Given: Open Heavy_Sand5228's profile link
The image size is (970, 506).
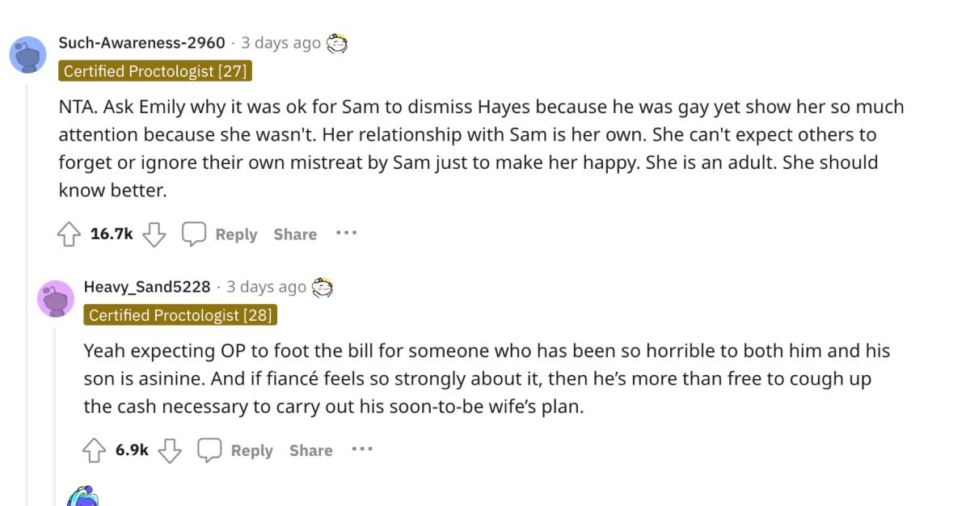Looking at the screenshot, I should tap(145, 286).
